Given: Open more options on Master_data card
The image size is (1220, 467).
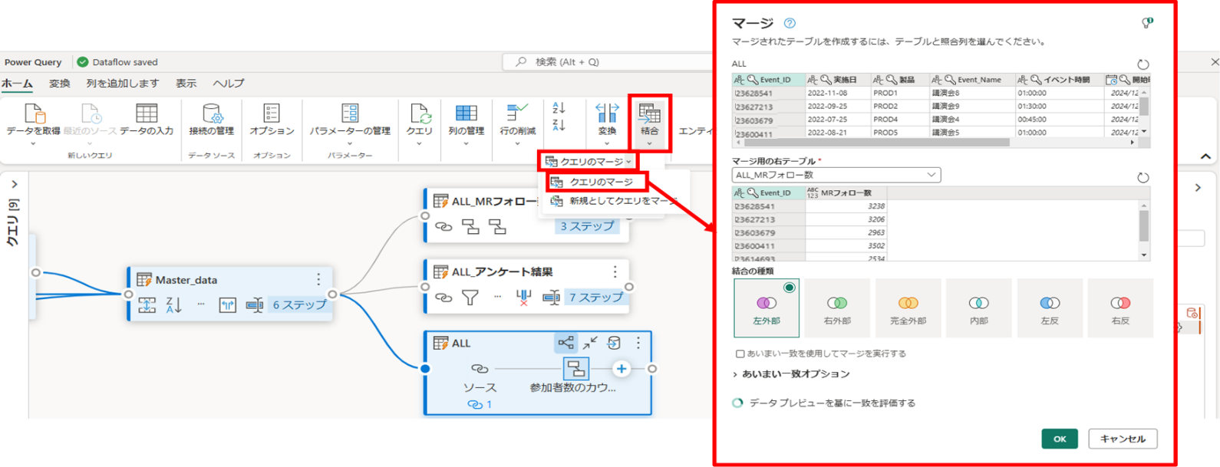Looking at the screenshot, I should (x=318, y=280).
